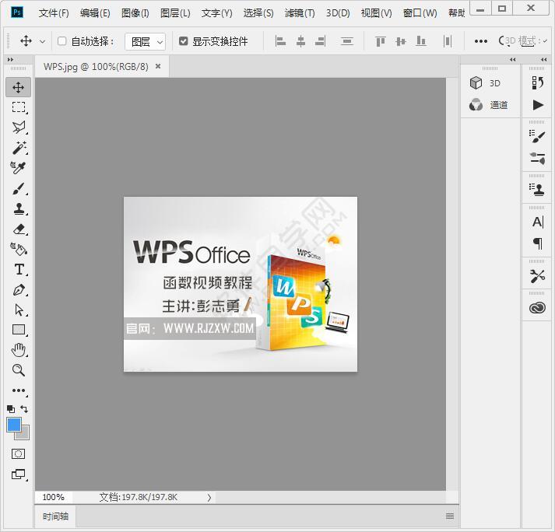Image resolution: width=555 pixels, height=532 pixels.
Task: Click the blue foreground color swatch
Action: coord(14,425)
